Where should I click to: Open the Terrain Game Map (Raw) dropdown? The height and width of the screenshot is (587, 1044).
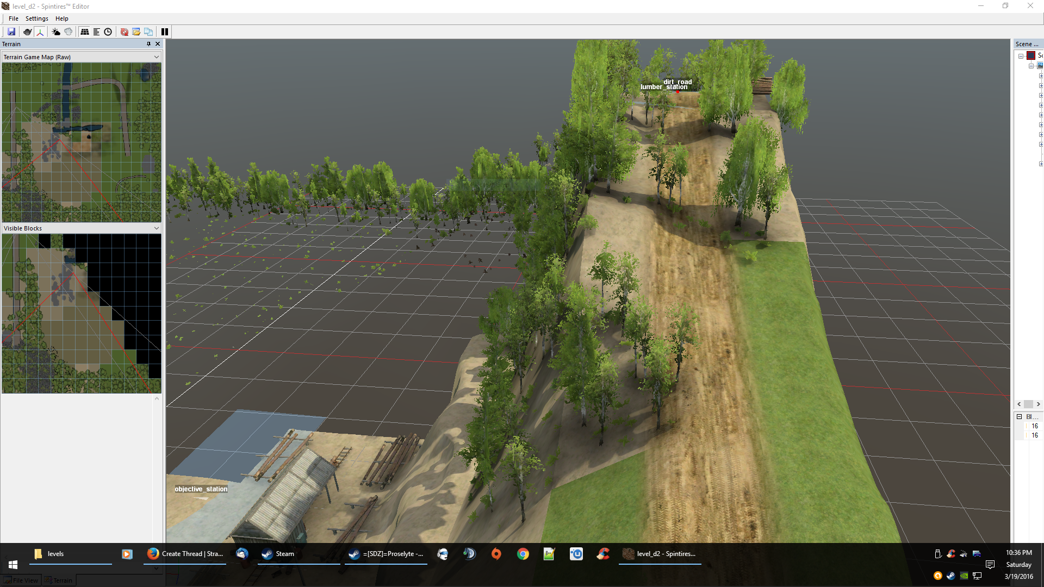point(157,57)
